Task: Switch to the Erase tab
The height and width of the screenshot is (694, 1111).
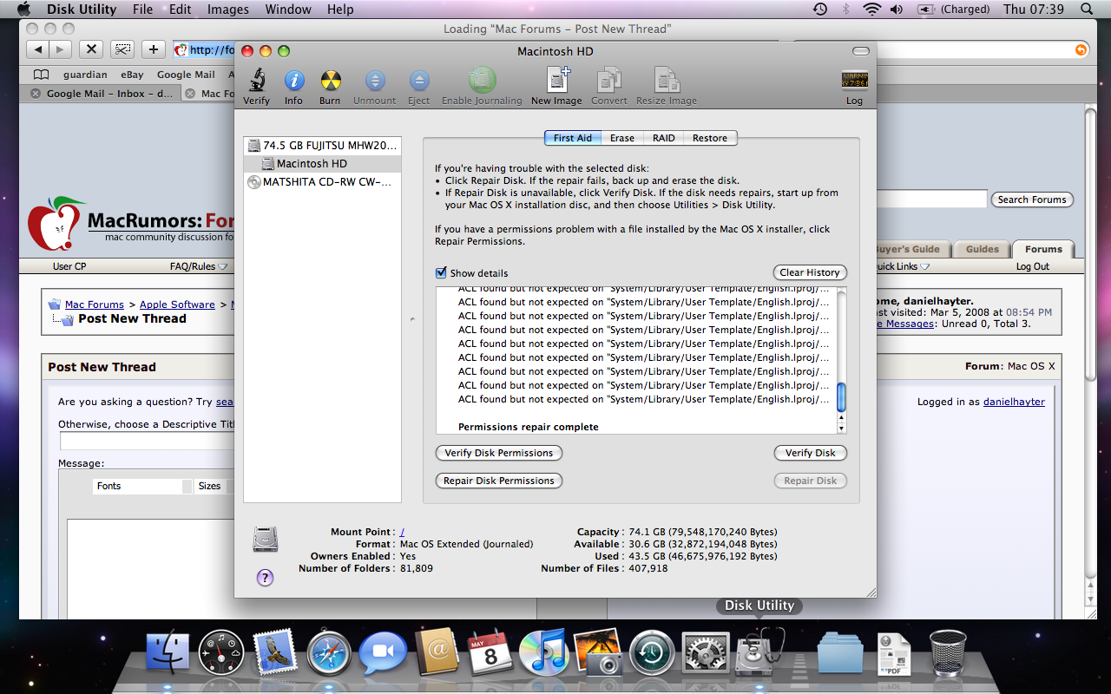Action: pyautogui.click(x=622, y=138)
